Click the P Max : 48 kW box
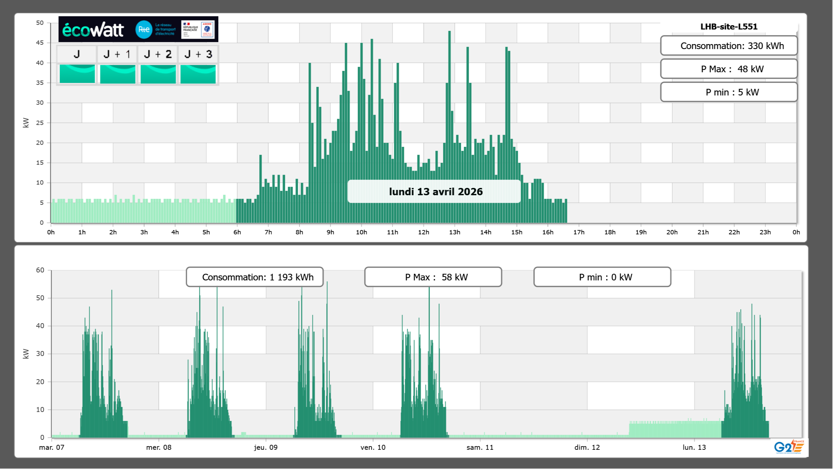The height and width of the screenshot is (469, 833). pyautogui.click(x=729, y=69)
